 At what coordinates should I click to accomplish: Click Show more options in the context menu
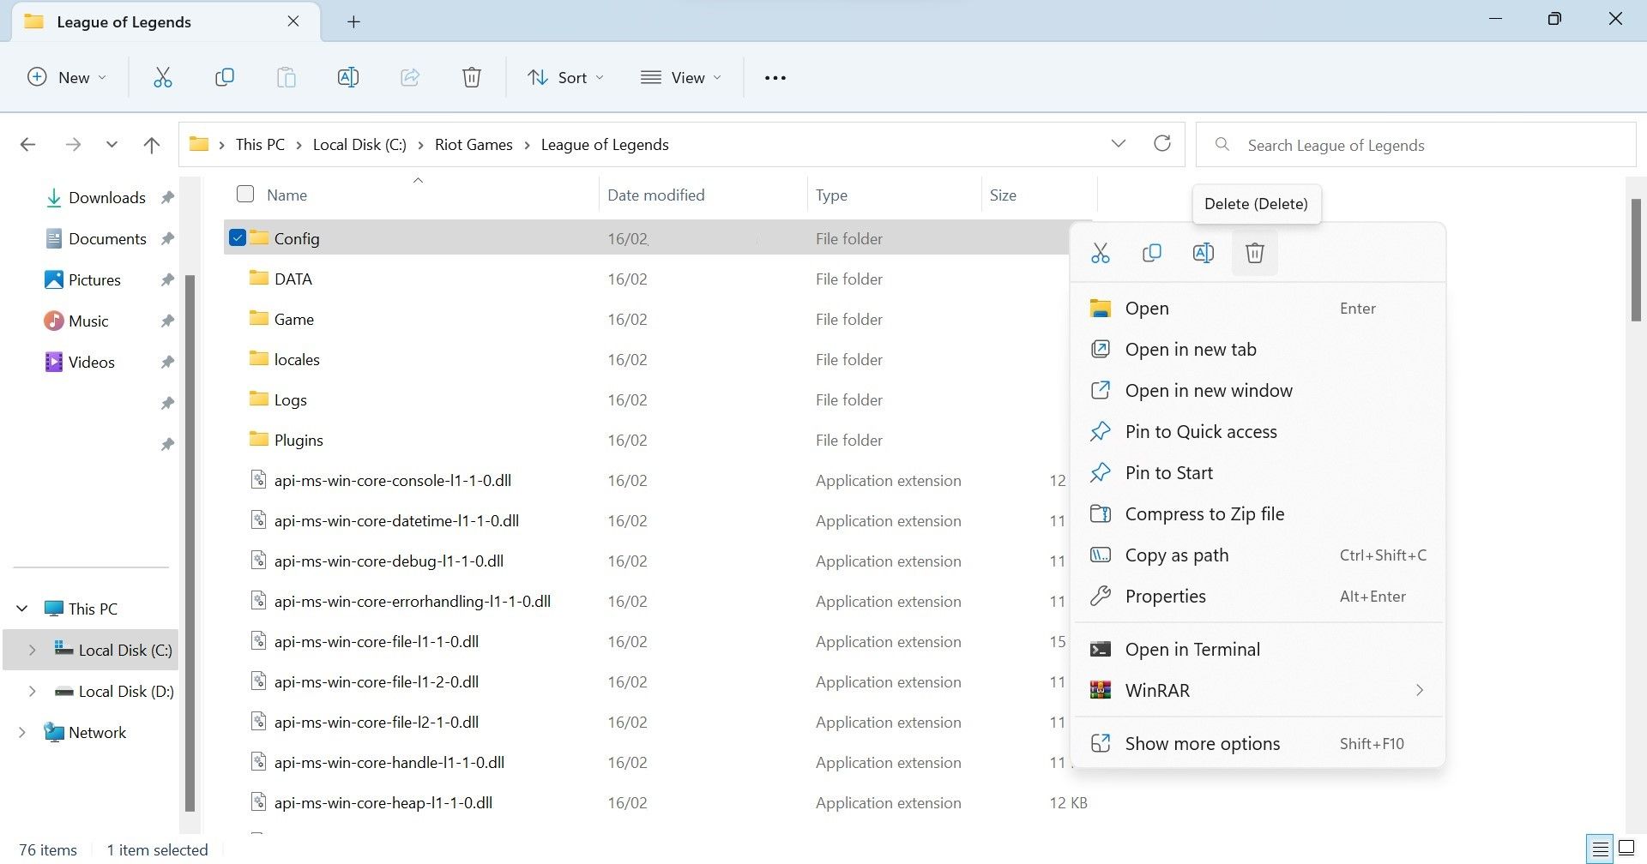point(1202,743)
